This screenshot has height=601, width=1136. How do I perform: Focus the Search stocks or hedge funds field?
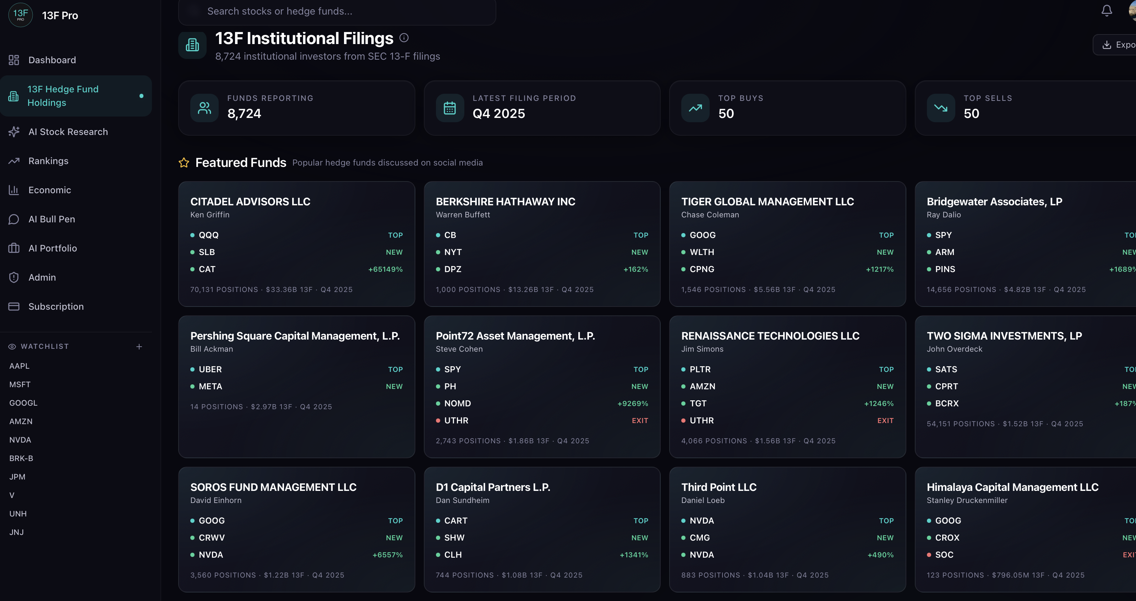click(x=337, y=11)
